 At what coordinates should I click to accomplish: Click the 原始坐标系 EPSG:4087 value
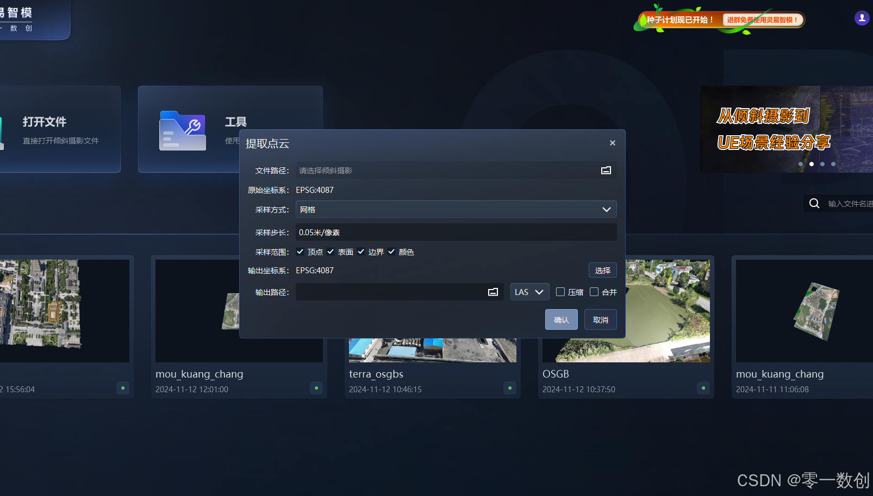tap(315, 190)
